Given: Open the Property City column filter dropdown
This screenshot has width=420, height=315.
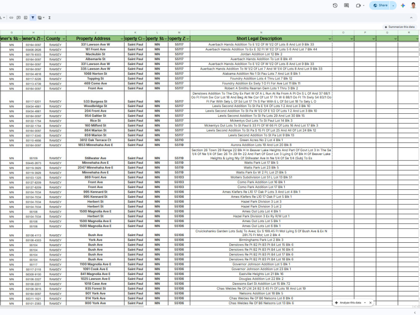Looking at the screenshot, I should (x=144, y=39).
